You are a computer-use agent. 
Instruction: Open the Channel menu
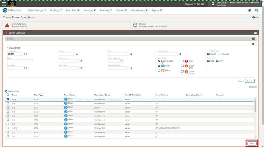(121, 10)
